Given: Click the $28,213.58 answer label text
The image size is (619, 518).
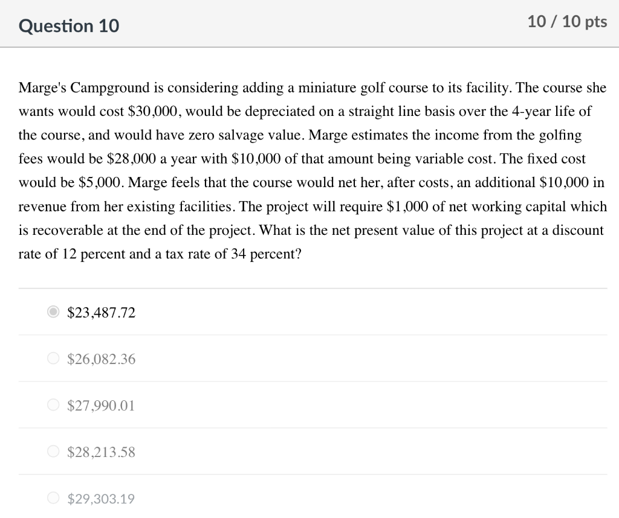Looking at the screenshot, I should pyautogui.click(x=101, y=452).
